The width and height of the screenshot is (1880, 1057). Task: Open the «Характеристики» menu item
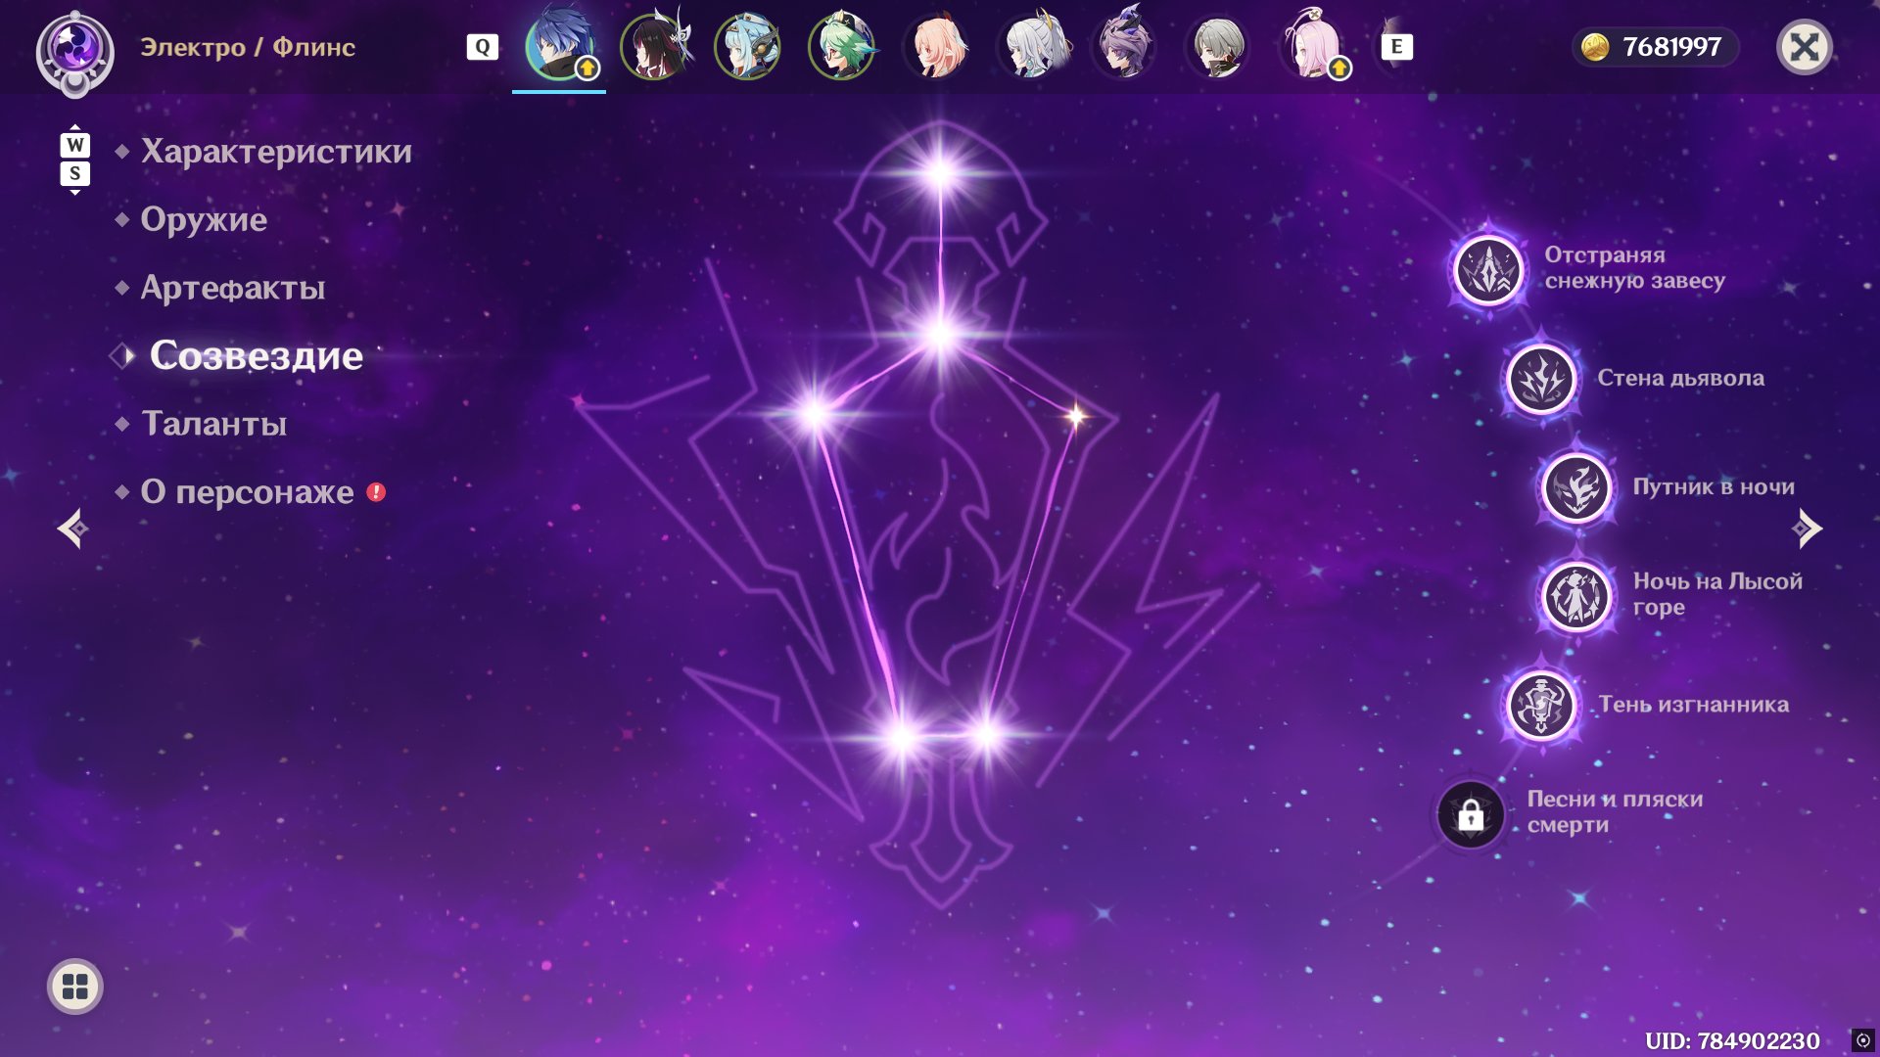tap(276, 152)
